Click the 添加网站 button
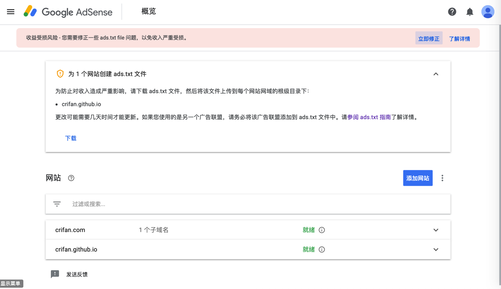Screen dimensions: 501x289 tap(418, 178)
